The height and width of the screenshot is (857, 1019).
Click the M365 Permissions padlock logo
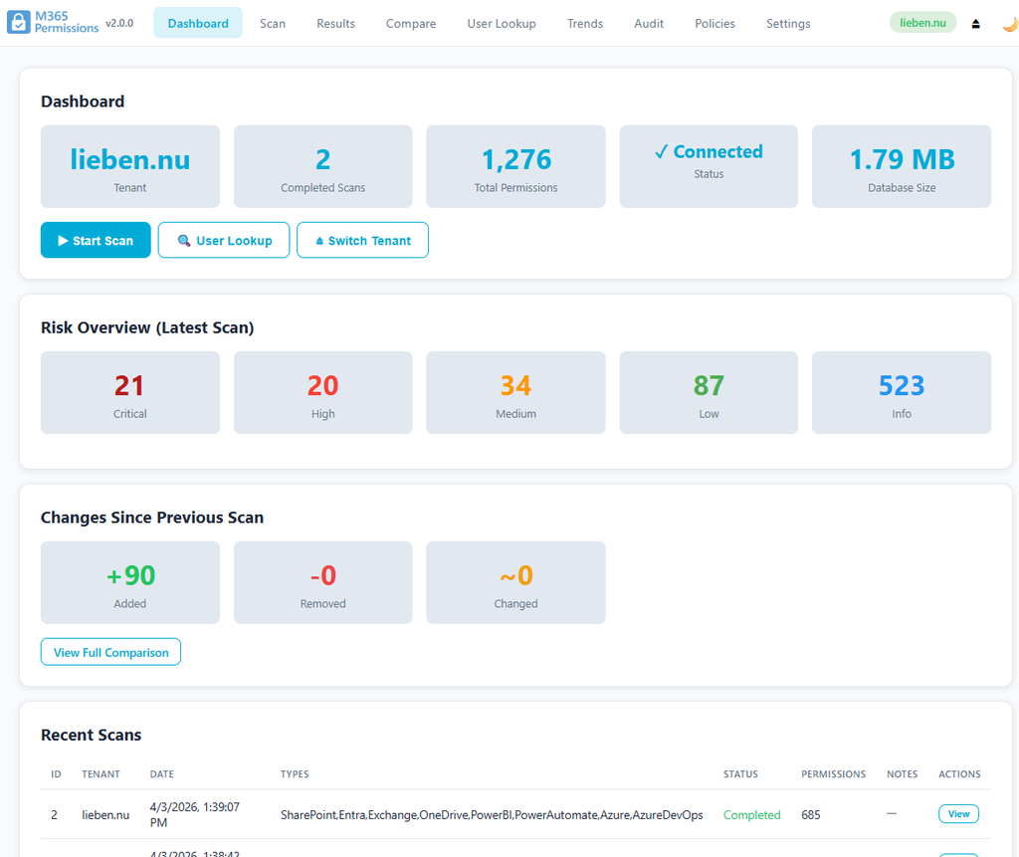tap(19, 22)
